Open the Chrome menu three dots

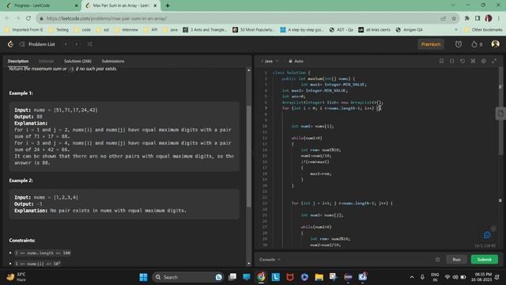[x=499, y=18]
